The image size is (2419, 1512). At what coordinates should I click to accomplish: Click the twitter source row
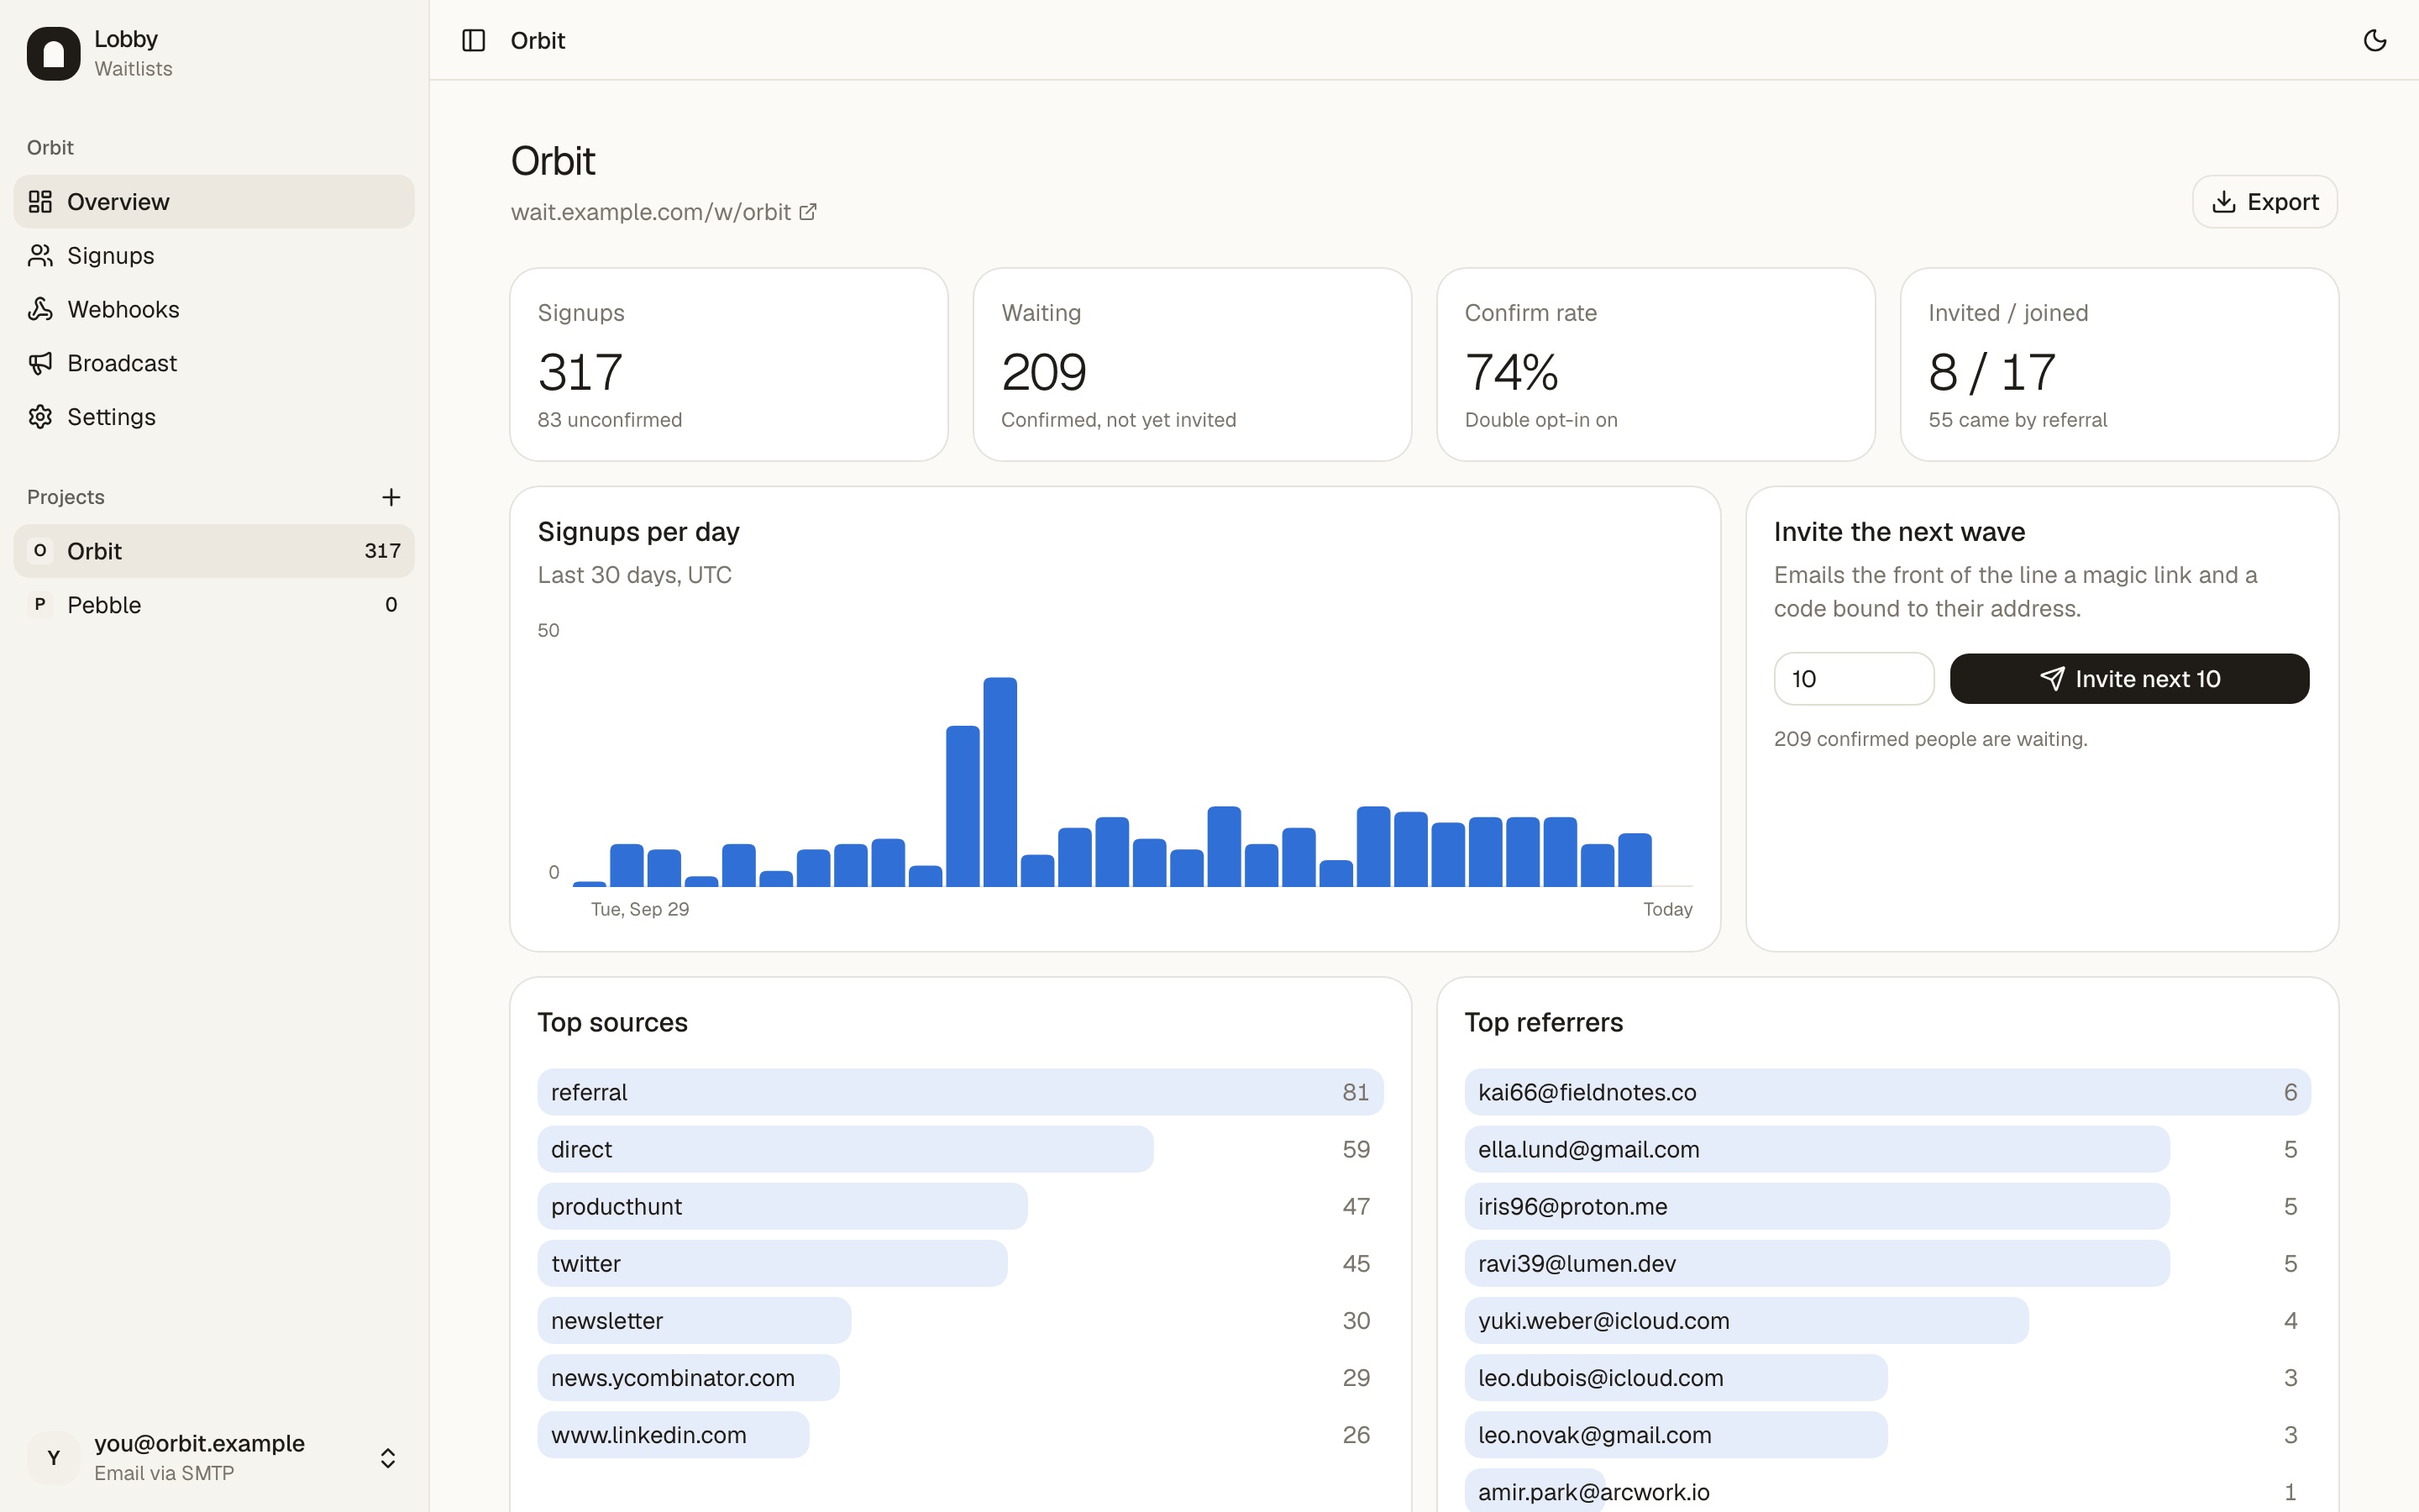pyautogui.click(x=959, y=1263)
